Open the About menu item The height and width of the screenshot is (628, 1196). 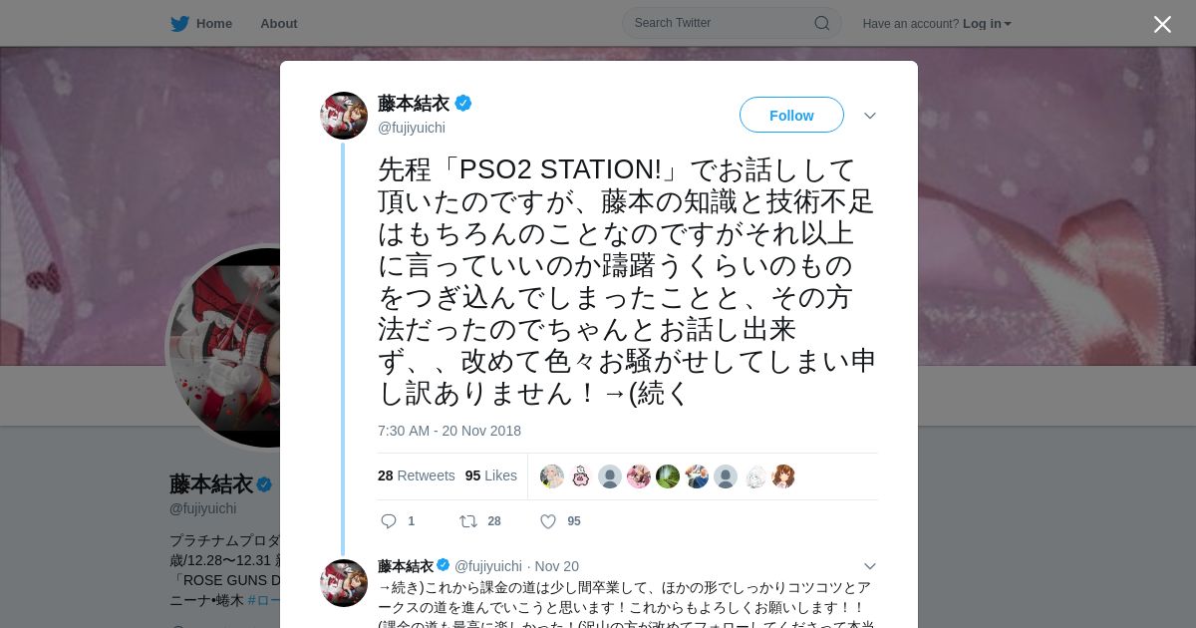tap(278, 23)
